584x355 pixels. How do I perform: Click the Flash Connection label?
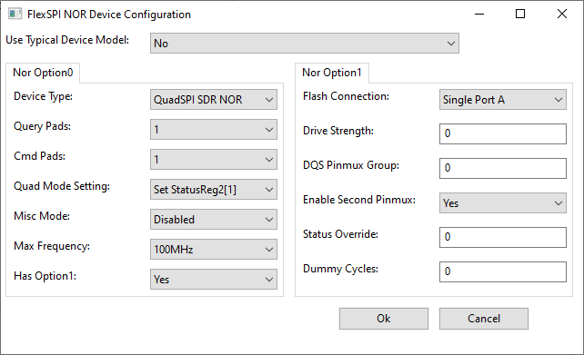346,96
